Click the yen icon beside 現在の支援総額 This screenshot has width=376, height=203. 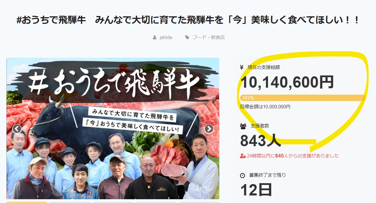click(241, 67)
